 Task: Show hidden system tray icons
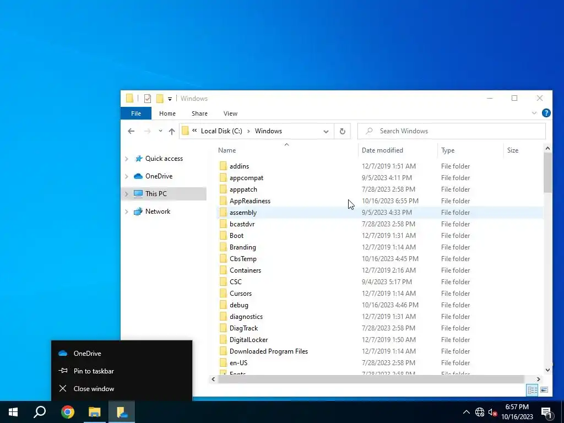(466, 412)
